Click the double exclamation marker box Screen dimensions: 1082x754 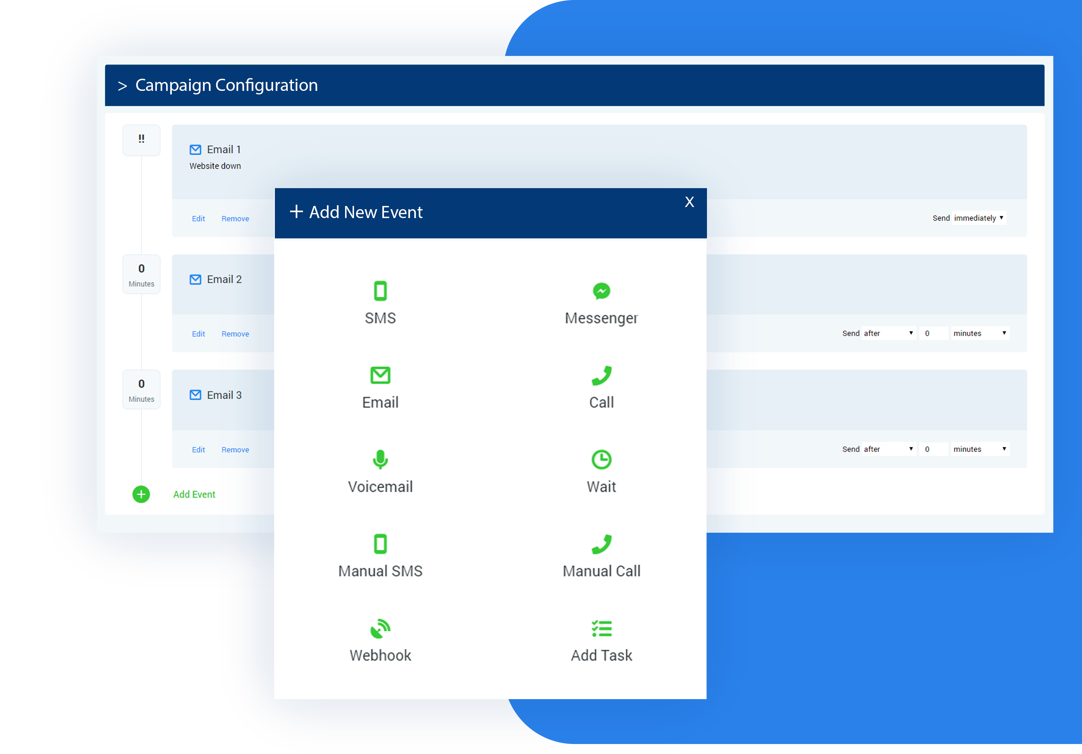(x=142, y=140)
